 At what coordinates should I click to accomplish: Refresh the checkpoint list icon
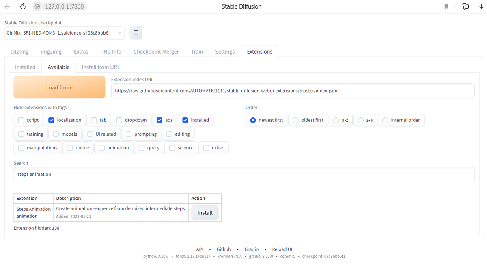point(136,32)
